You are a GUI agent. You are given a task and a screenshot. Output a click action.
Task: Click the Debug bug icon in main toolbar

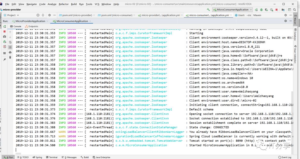click(261, 9)
